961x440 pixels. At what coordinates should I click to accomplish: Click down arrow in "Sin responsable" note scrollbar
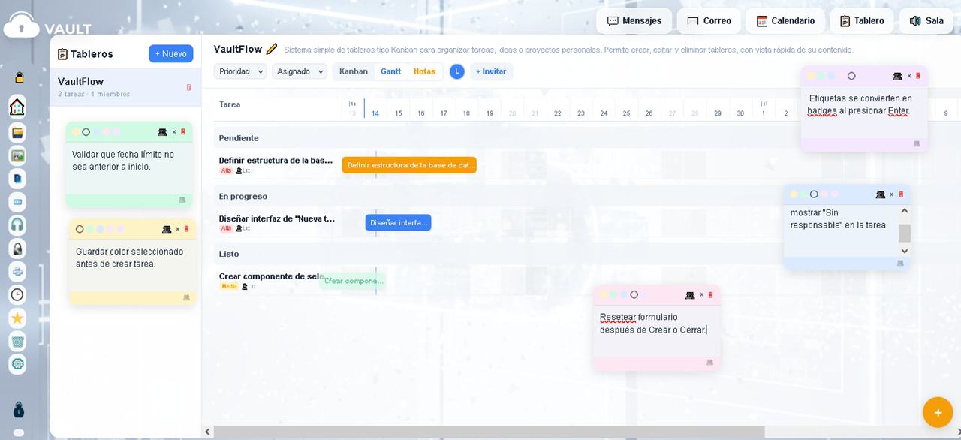tap(905, 251)
